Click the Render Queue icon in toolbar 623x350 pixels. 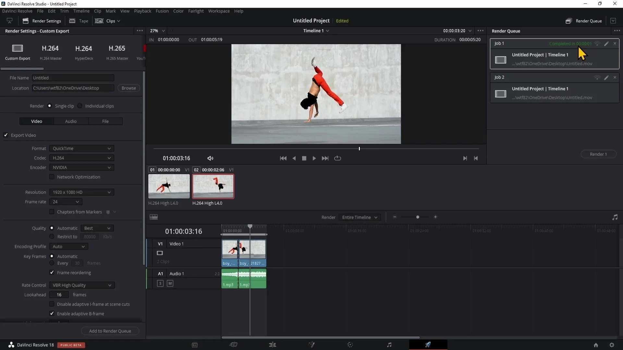[x=569, y=20]
